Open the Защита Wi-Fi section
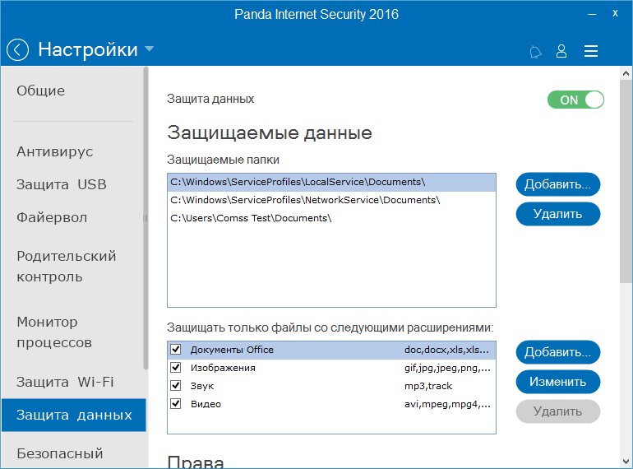 pos(65,382)
